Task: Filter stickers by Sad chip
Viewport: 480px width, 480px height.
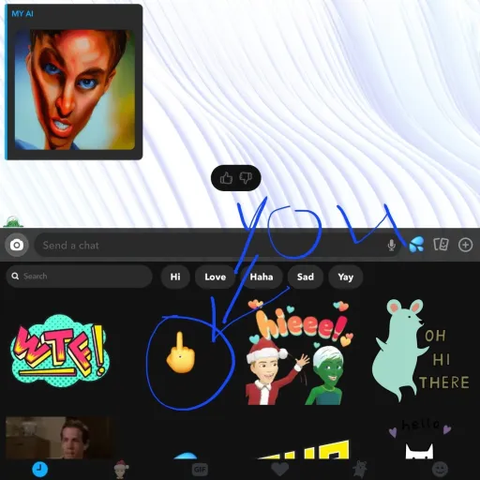Action: point(306,277)
